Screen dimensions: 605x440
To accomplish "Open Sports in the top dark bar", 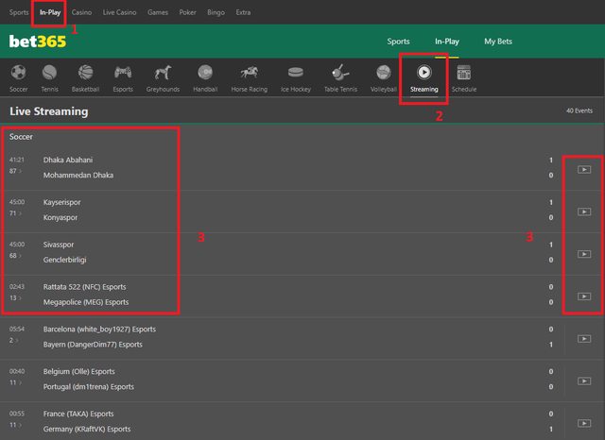I will pyautogui.click(x=19, y=12).
